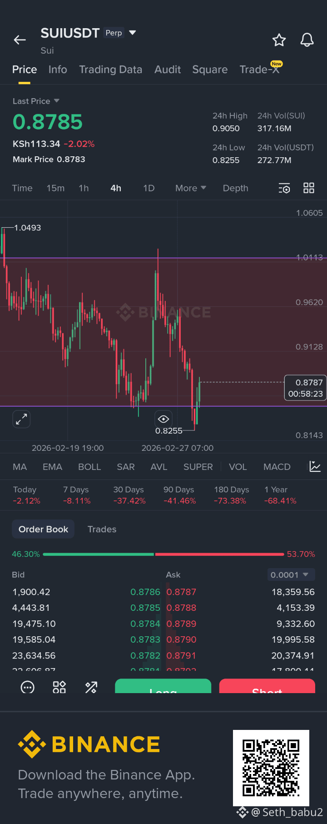327x824 pixels.
Task: Tap the Mark Price 0.8783 text
Action: pos(49,160)
